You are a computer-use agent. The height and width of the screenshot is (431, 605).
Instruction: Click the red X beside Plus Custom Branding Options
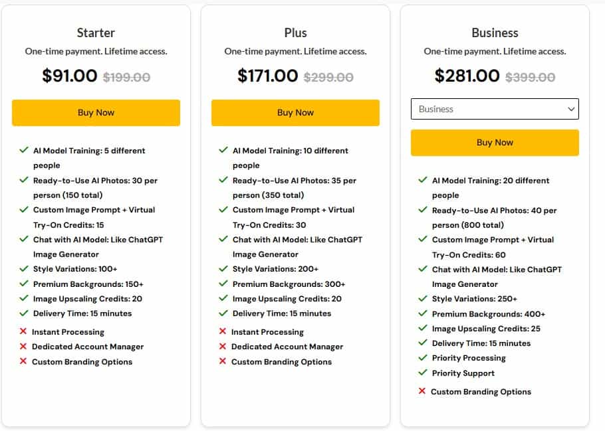coord(223,362)
